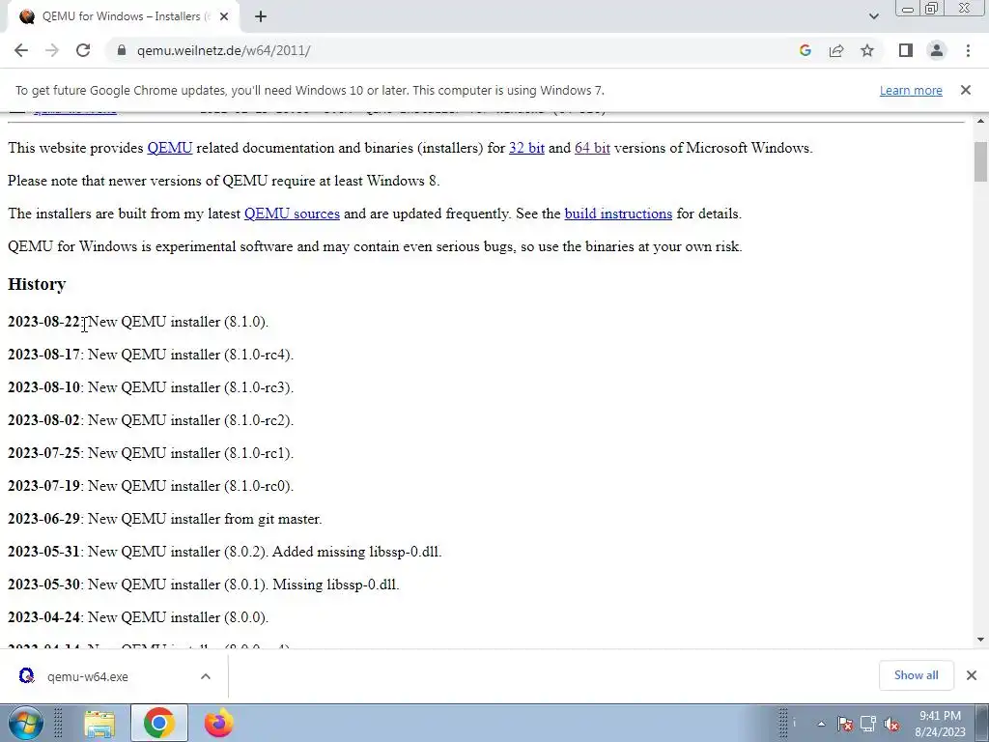
Task: Click the scrollbar up arrow
Action: [x=980, y=121]
